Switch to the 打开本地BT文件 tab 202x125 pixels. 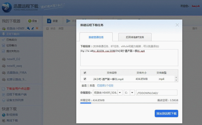[x=135, y=37]
